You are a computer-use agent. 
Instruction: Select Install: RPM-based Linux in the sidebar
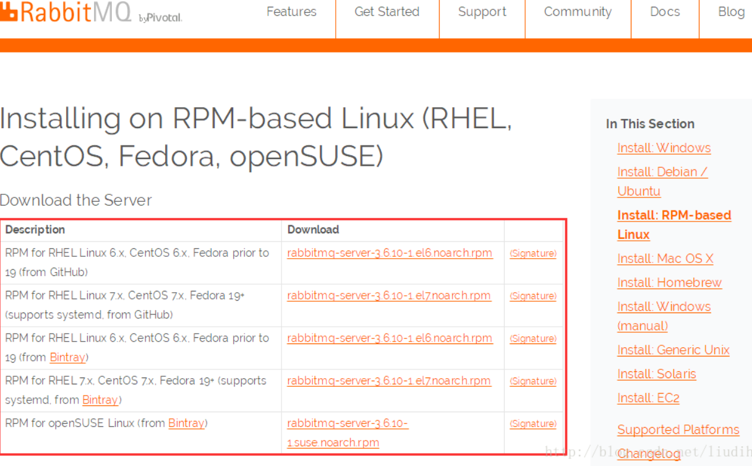coord(673,215)
